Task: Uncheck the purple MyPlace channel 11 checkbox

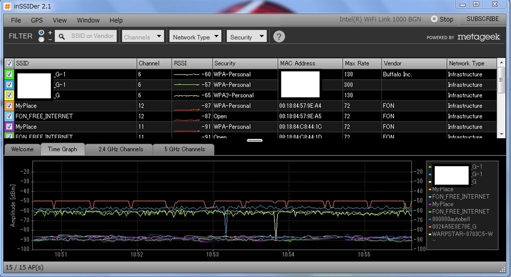Action: [x=9, y=127]
